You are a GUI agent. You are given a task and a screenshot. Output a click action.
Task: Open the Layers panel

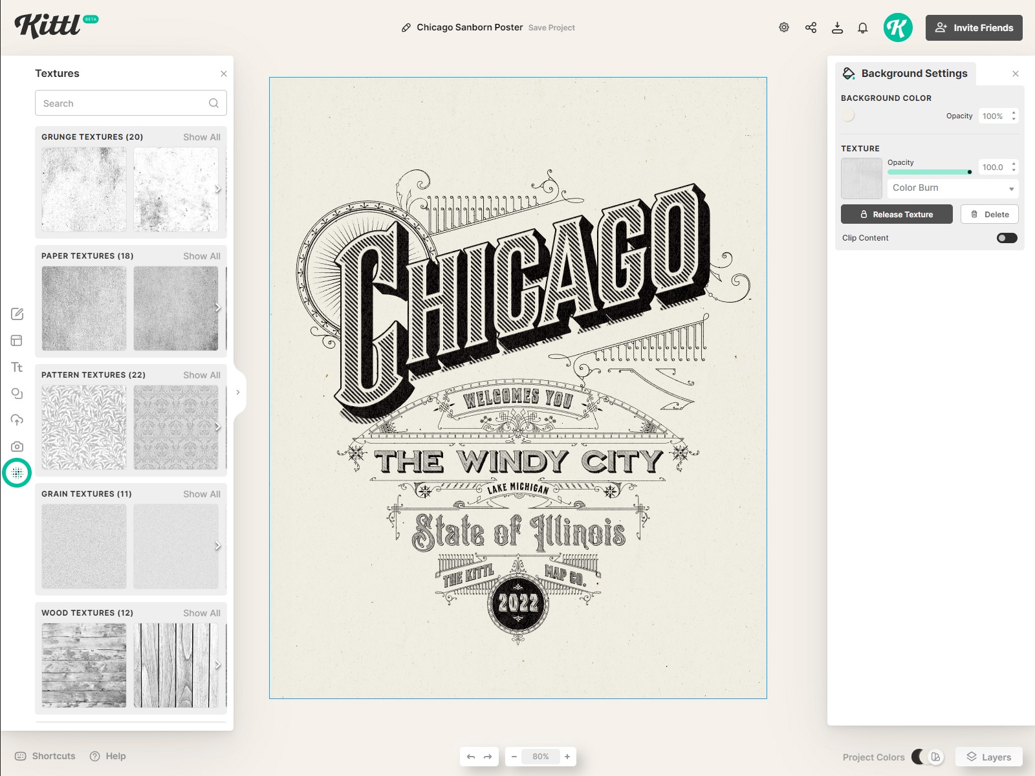pyautogui.click(x=988, y=757)
